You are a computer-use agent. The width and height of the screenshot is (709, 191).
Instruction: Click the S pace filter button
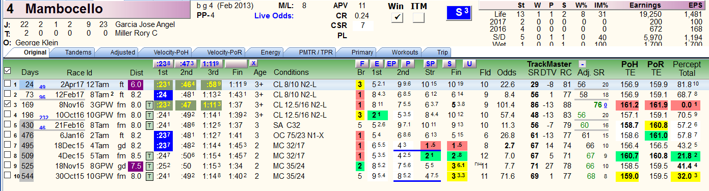[449, 64]
